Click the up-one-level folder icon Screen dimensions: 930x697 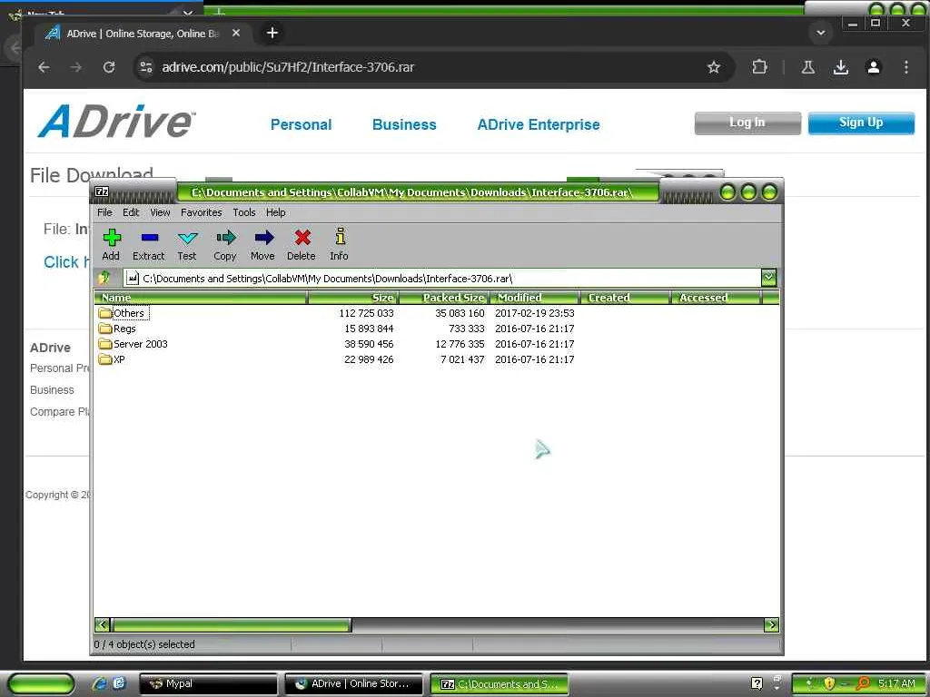tap(104, 278)
